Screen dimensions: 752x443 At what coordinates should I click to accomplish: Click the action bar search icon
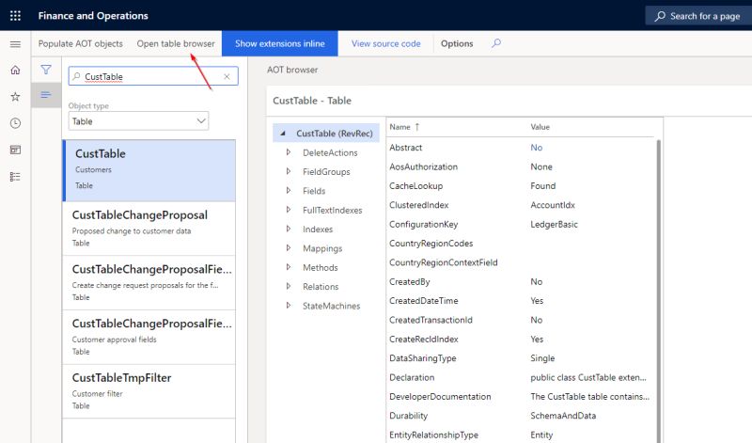coord(496,43)
